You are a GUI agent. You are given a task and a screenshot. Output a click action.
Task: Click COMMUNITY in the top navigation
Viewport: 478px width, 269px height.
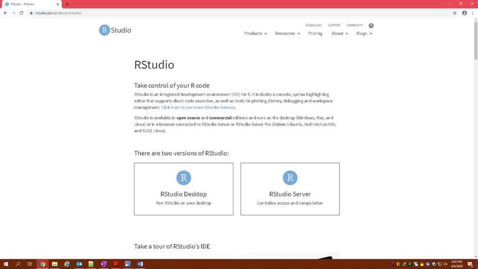click(354, 25)
